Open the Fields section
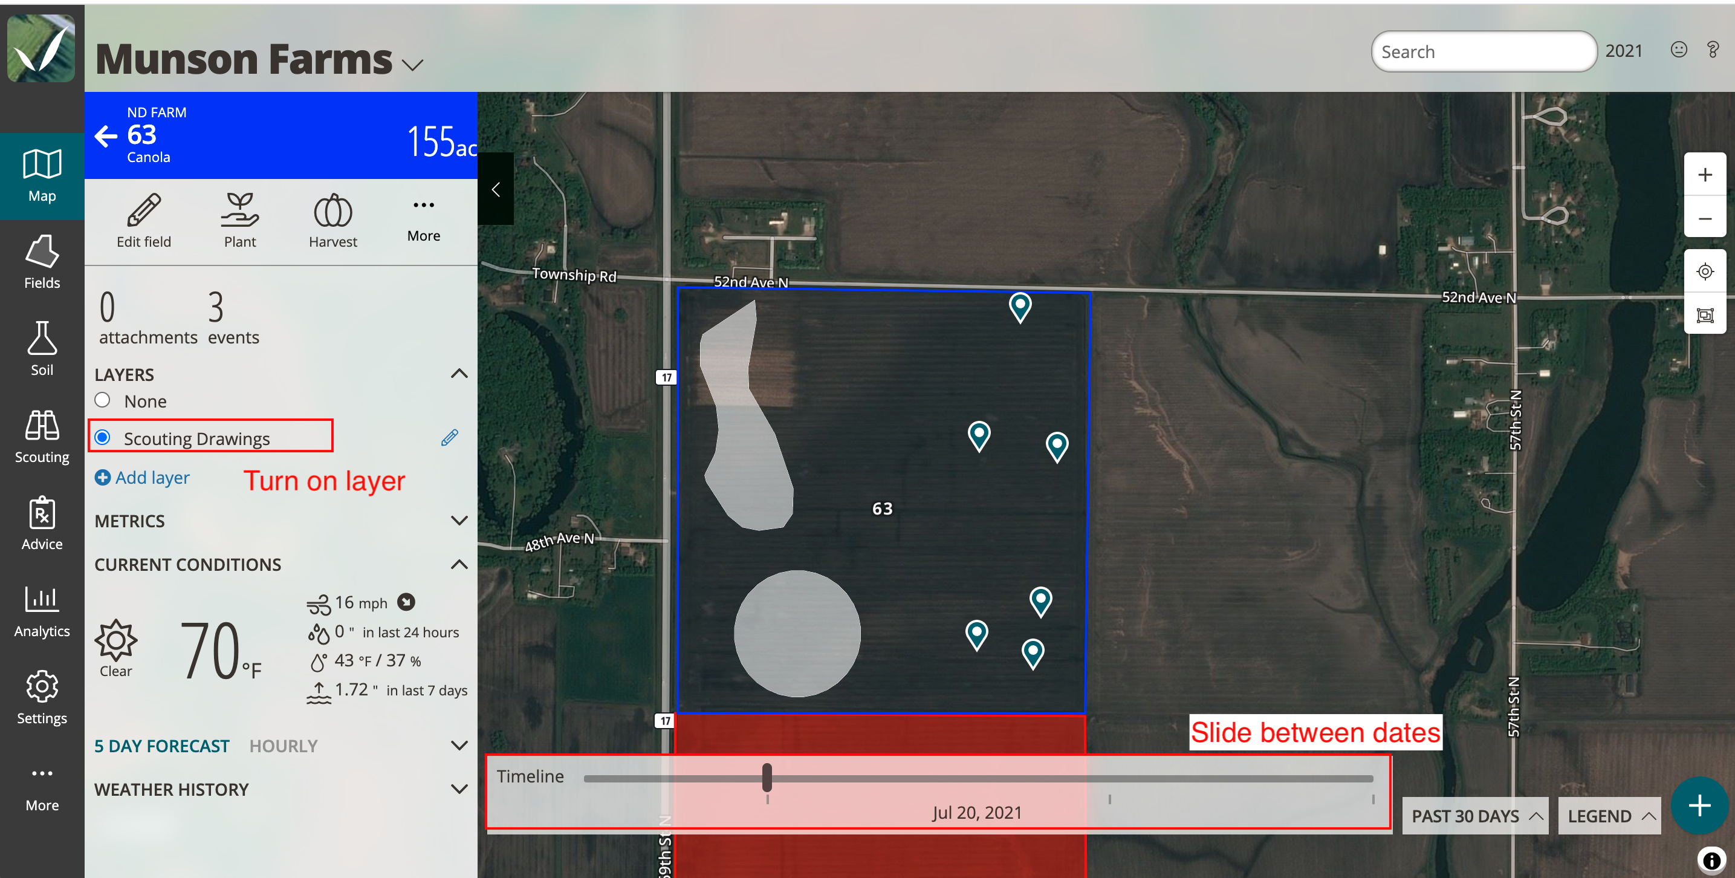The height and width of the screenshot is (878, 1735). coord(42,263)
